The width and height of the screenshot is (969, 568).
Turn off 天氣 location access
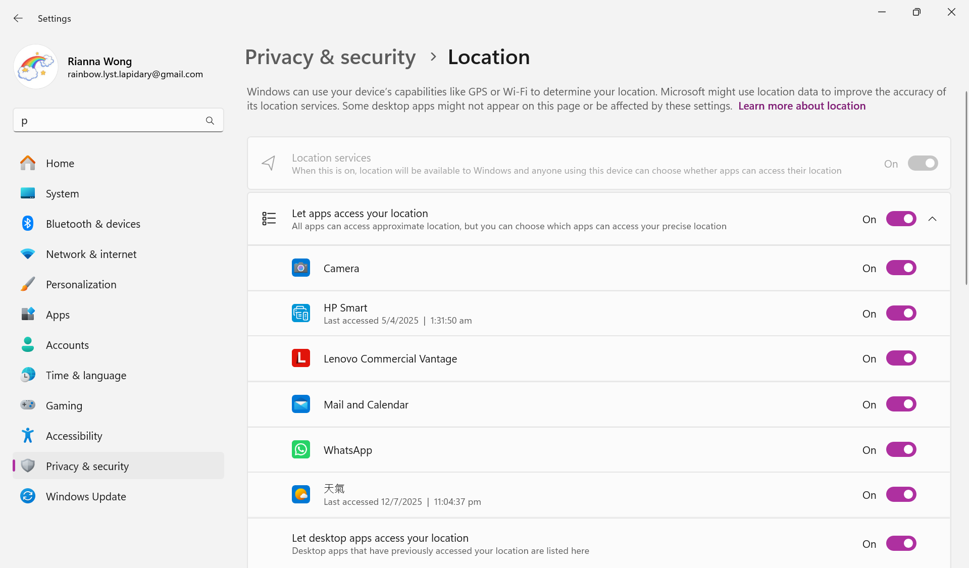[x=901, y=495]
